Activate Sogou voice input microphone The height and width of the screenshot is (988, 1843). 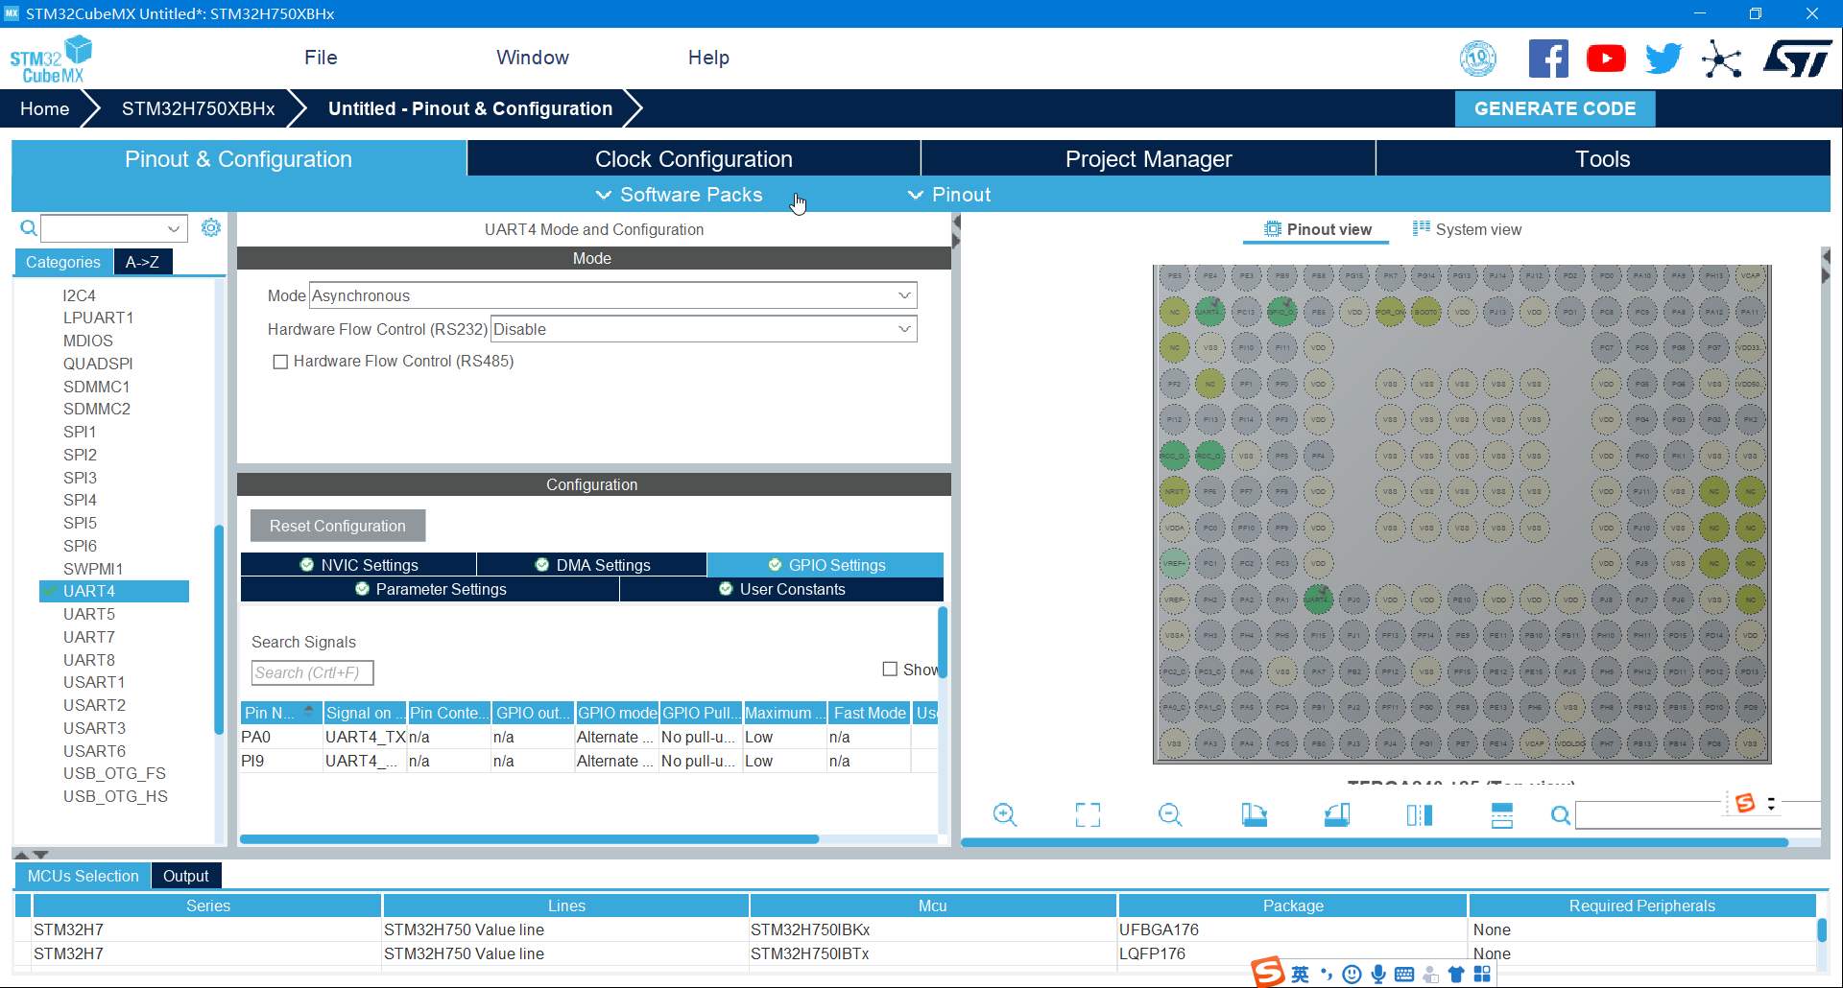tap(1378, 975)
